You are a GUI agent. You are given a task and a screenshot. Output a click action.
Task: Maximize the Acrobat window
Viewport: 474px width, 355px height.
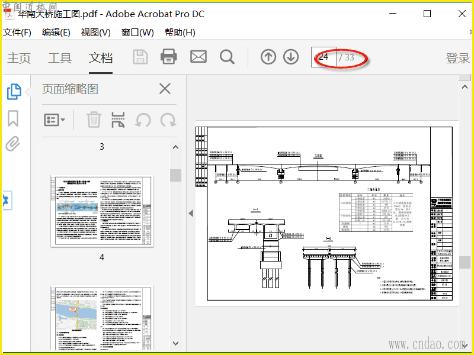tap(427, 14)
